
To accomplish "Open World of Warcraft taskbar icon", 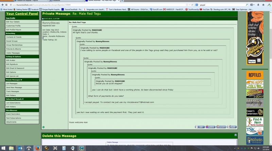I will tap(47, 148).
